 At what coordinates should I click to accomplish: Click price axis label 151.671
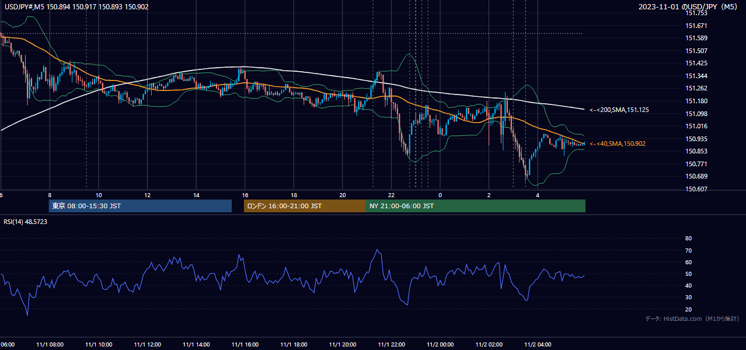point(696,26)
